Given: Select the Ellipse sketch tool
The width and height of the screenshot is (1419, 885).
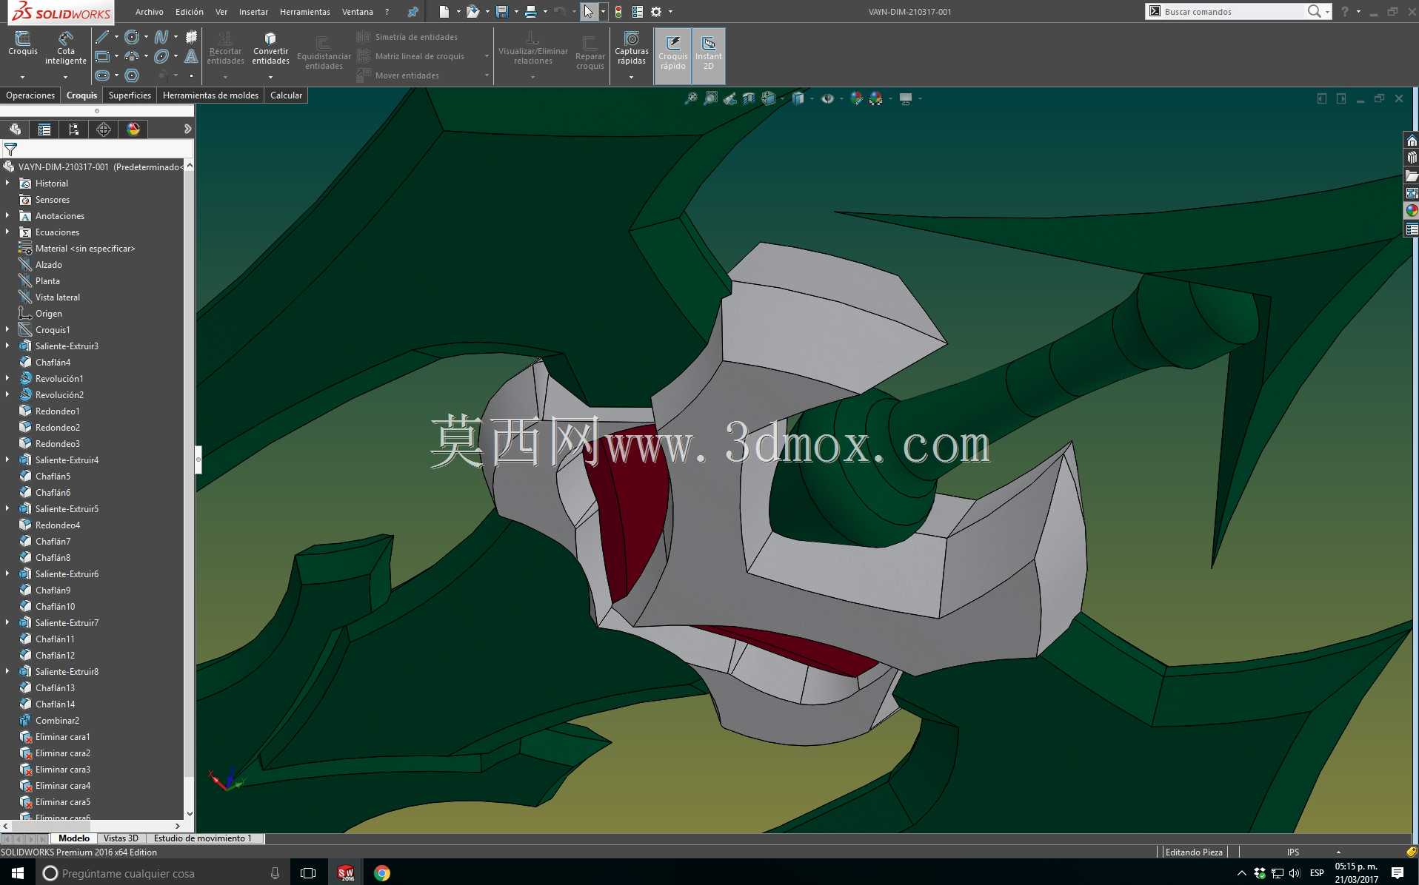Looking at the screenshot, I should [161, 56].
